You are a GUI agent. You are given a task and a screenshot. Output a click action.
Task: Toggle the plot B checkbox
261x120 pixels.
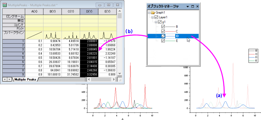[x=163, y=27]
